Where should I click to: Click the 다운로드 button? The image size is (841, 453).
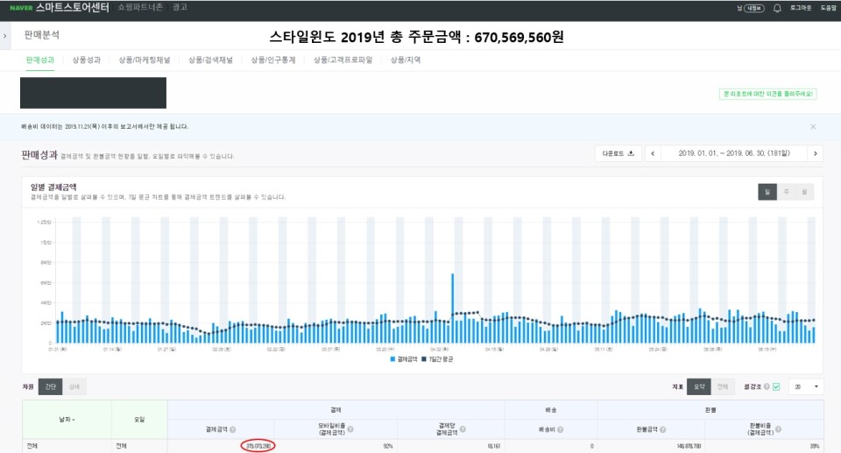click(618, 153)
